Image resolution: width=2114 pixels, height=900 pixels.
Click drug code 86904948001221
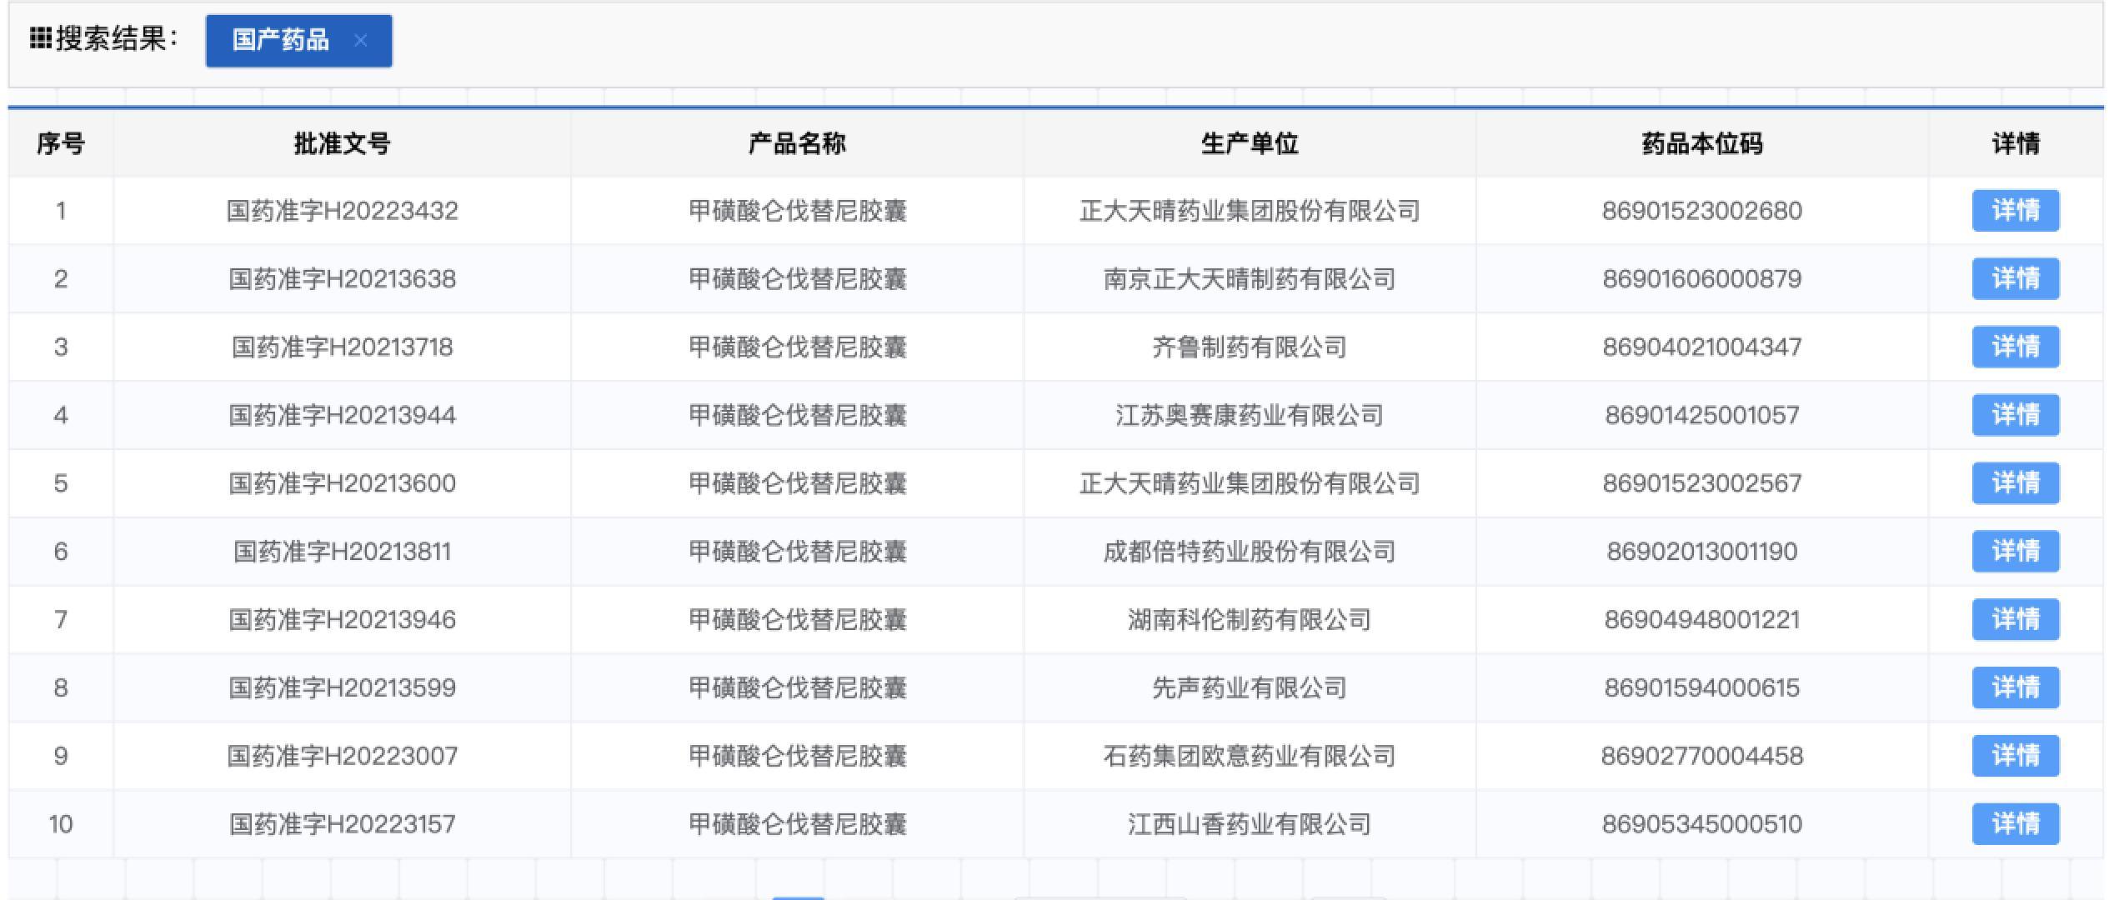tap(1702, 620)
